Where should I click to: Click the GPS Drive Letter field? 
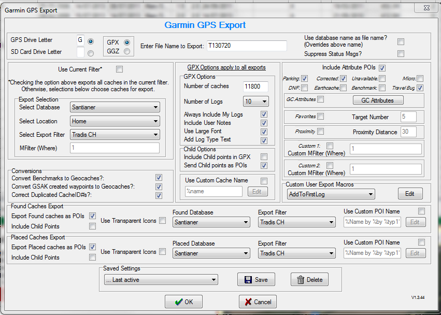(80, 40)
